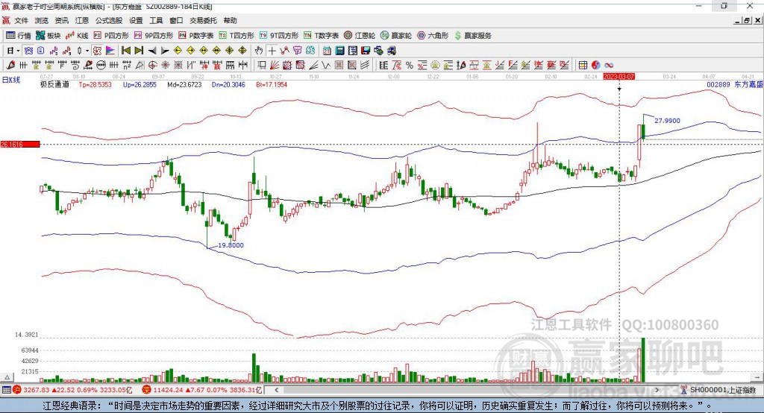Open the 设置 menu
Viewport: 764px width, 413px height.
136,20
